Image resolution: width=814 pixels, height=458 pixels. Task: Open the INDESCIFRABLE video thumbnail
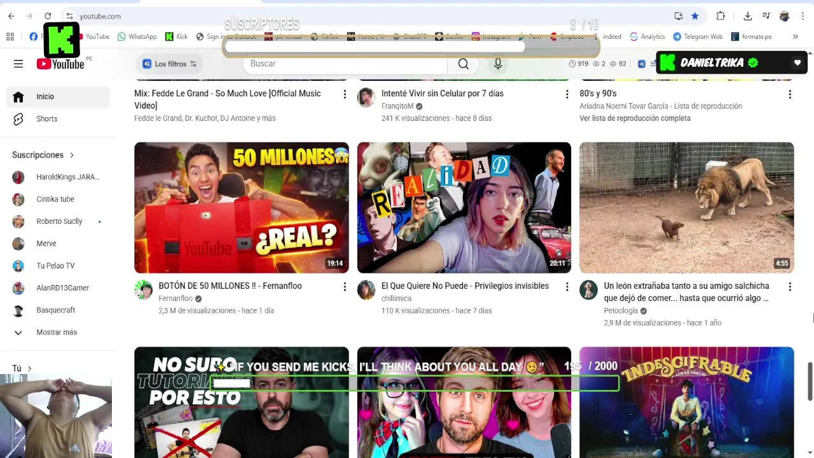(x=687, y=402)
